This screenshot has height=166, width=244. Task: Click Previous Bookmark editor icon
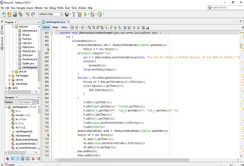111,27
